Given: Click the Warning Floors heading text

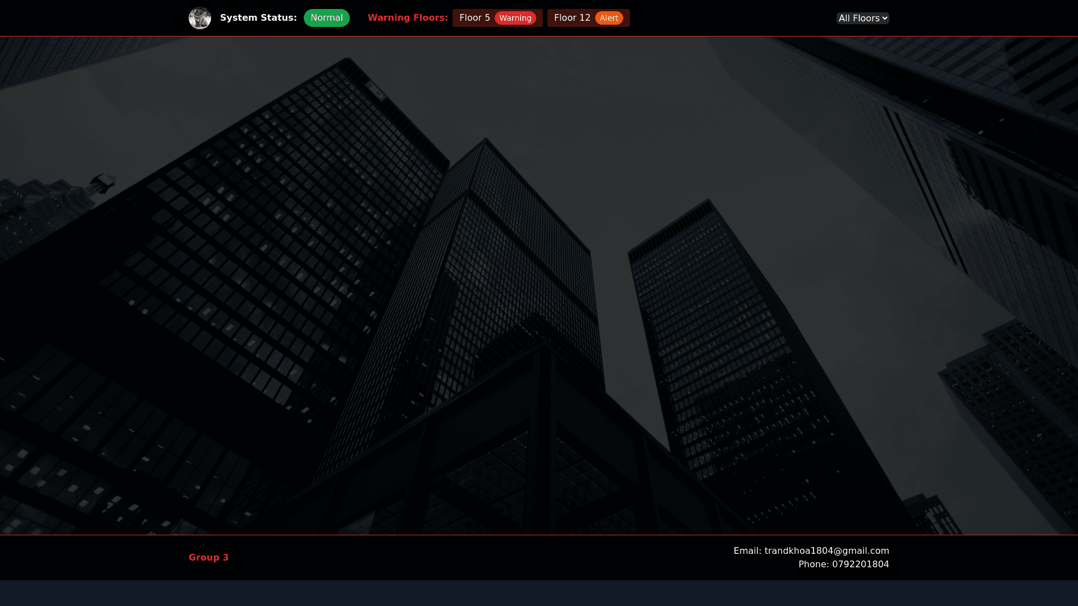Looking at the screenshot, I should [408, 18].
